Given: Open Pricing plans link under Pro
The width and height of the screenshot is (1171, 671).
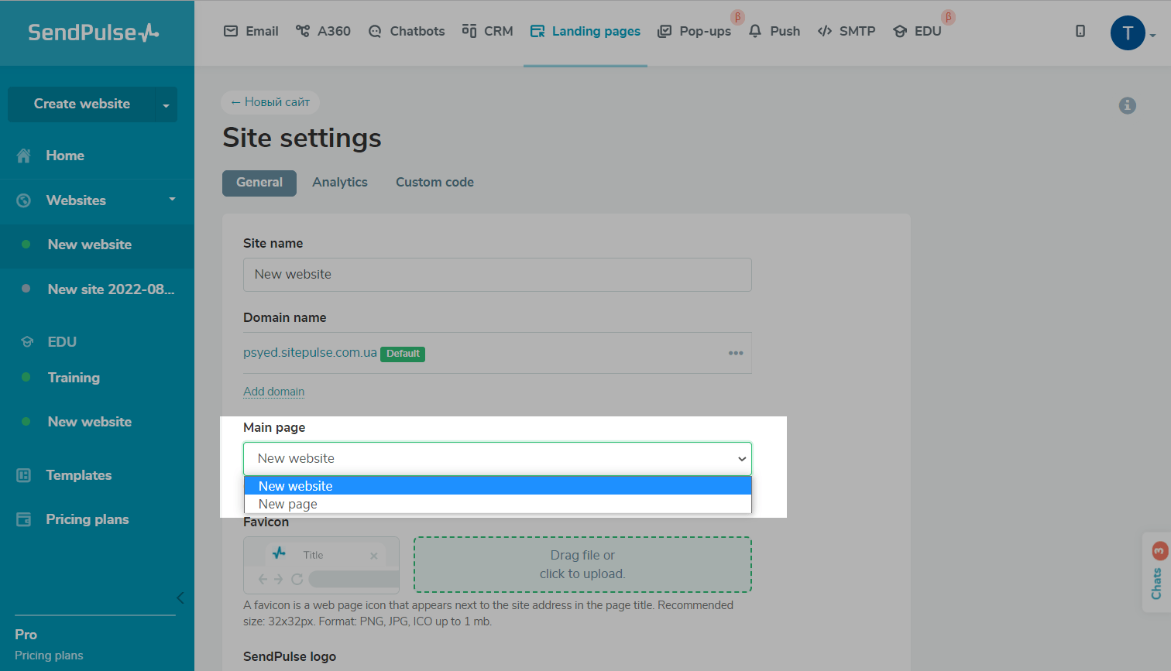Looking at the screenshot, I should [49, 656].
